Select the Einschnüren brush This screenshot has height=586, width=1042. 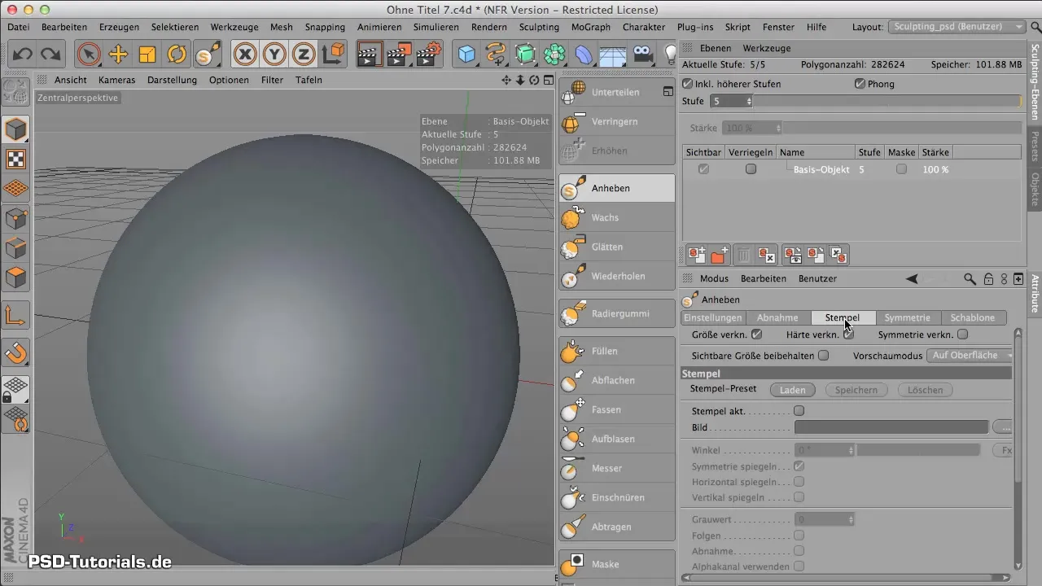click(x=617, y=497)
